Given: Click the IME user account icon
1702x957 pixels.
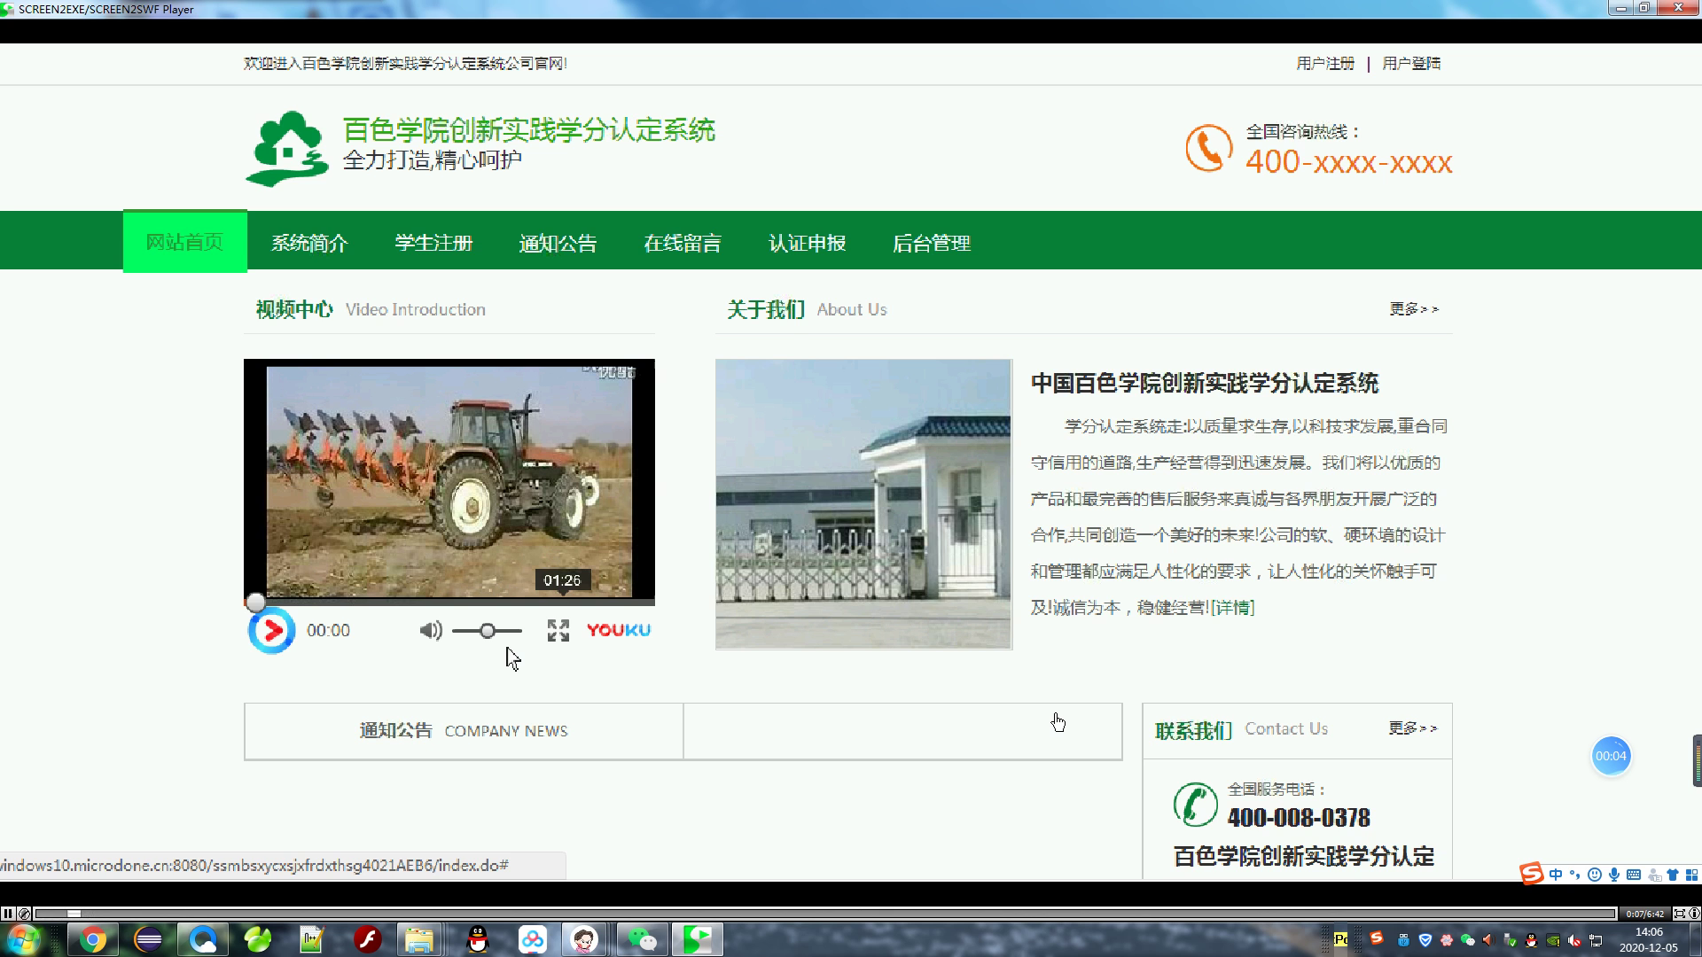Looking at the screenshot, I should click(1654, 875).
